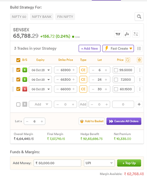Viewport: 147px width, 194px height.
Task: Toggle grey B badge in empty row
Action: point(25,104)
